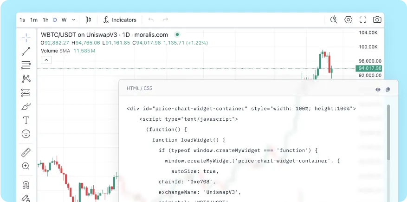Click the exchangeName 'UniswapV3' code line
The image size is (407, 202).
tap(200, 192)
